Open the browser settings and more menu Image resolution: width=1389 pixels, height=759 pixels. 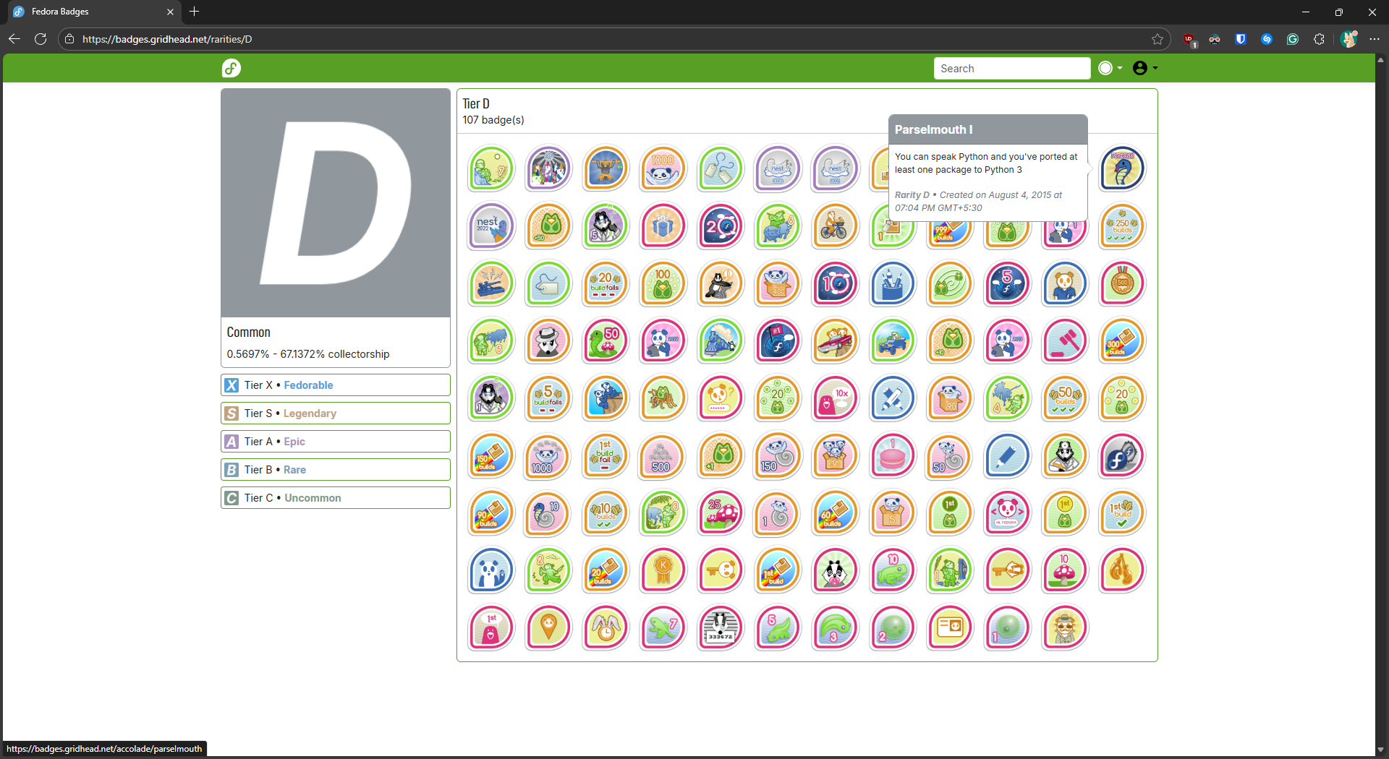tap(1375, 40)
